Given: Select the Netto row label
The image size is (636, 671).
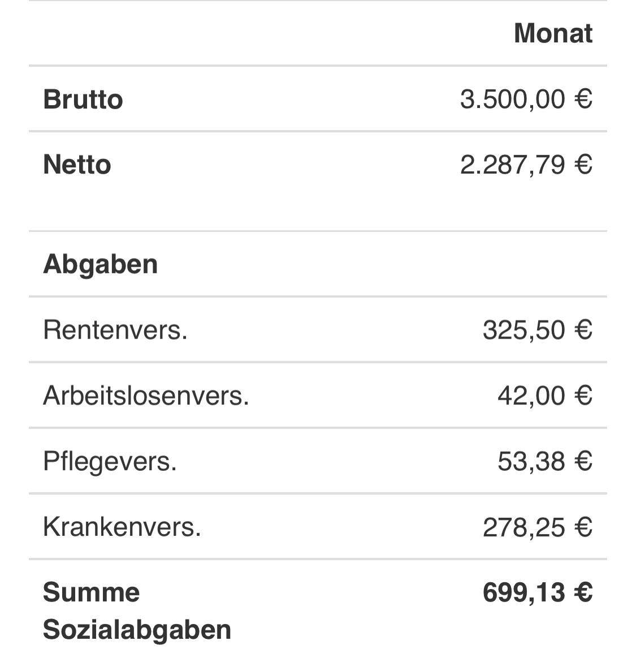Looking at the screenshot, I should pos(77,165).
